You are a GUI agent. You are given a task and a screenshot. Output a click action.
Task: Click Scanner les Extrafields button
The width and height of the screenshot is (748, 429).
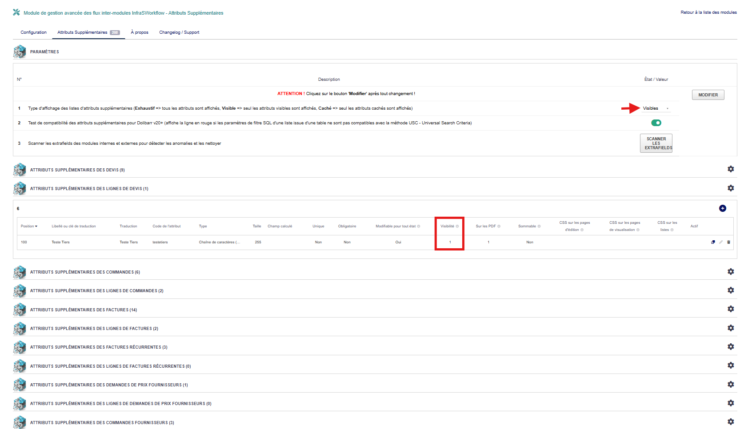pos(656,143)
